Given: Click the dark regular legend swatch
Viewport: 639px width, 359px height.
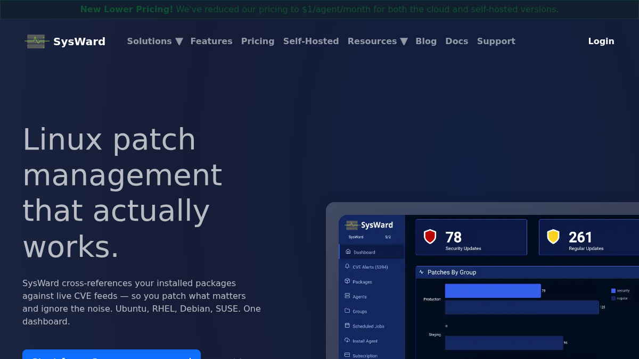Looking at the screenshot, I should 613,298.
